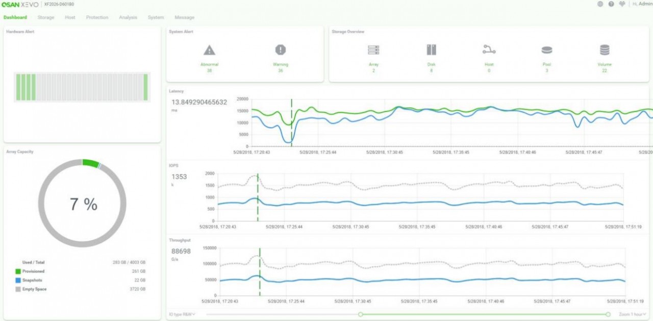Viewport: 653px width, 321px height.
Task: Click the Pool icon in Storage Overview
Action: click(x=547, y=50)
